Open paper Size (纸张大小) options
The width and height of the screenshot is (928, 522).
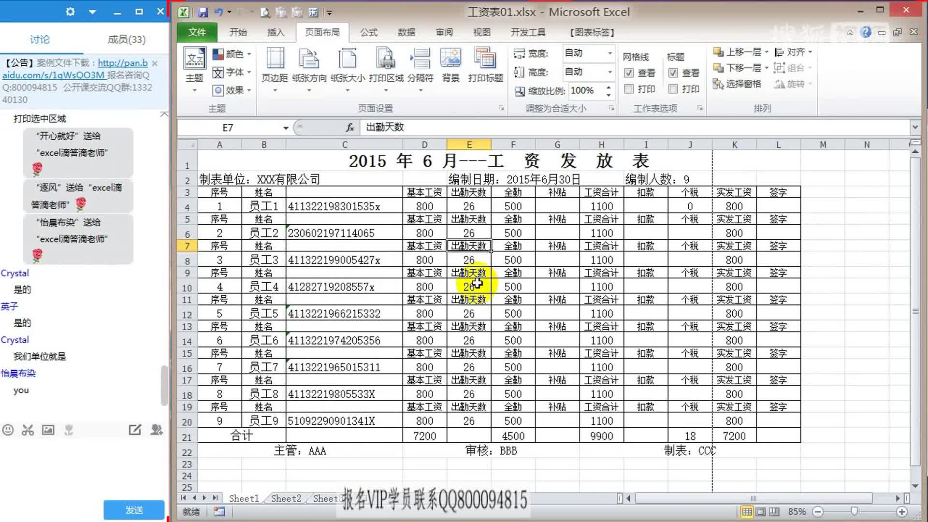click(x=348, y=71)
